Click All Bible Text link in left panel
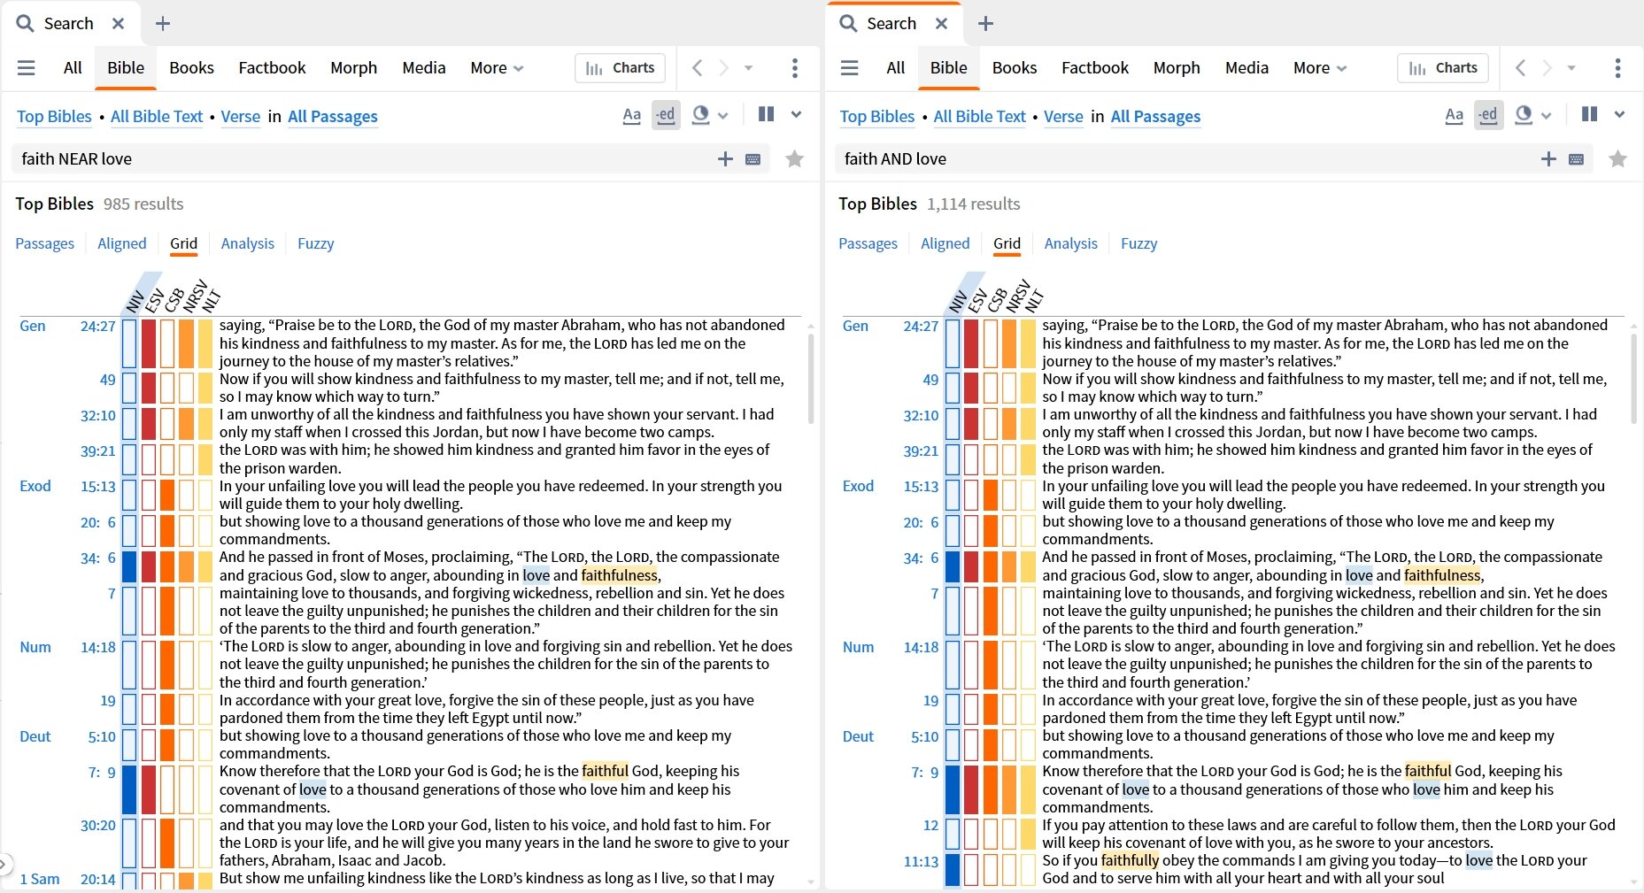 pyautogui.click(x=157, y=117)
